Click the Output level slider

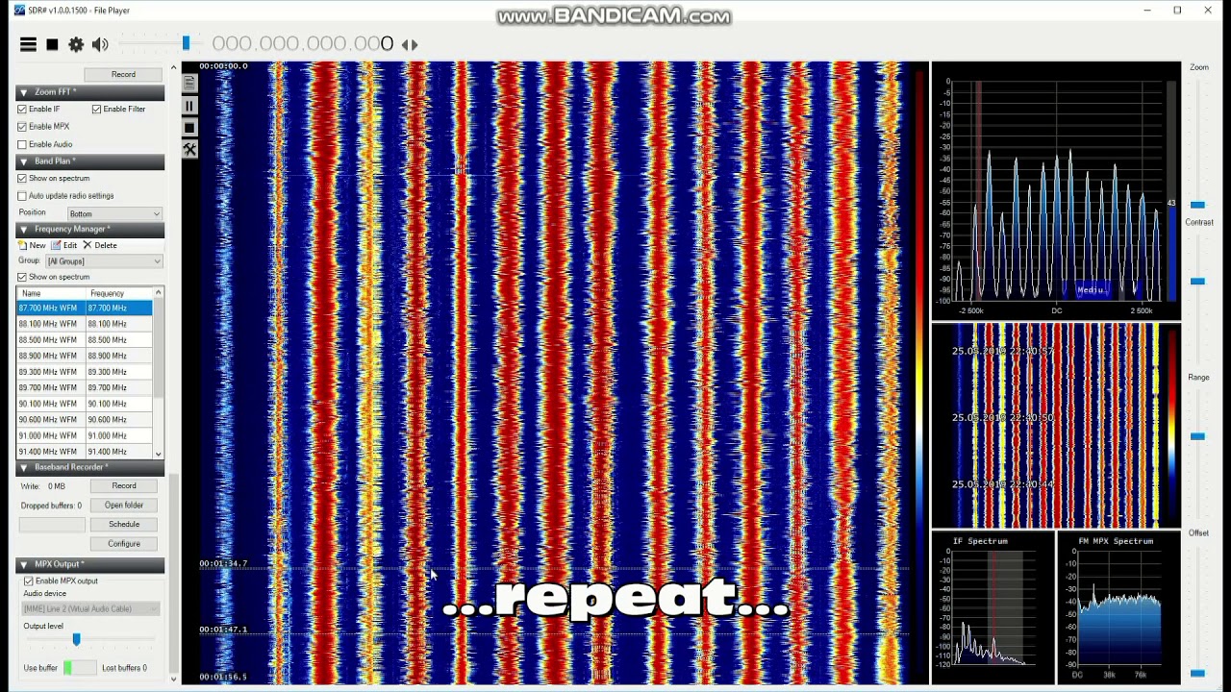[76, 639]
